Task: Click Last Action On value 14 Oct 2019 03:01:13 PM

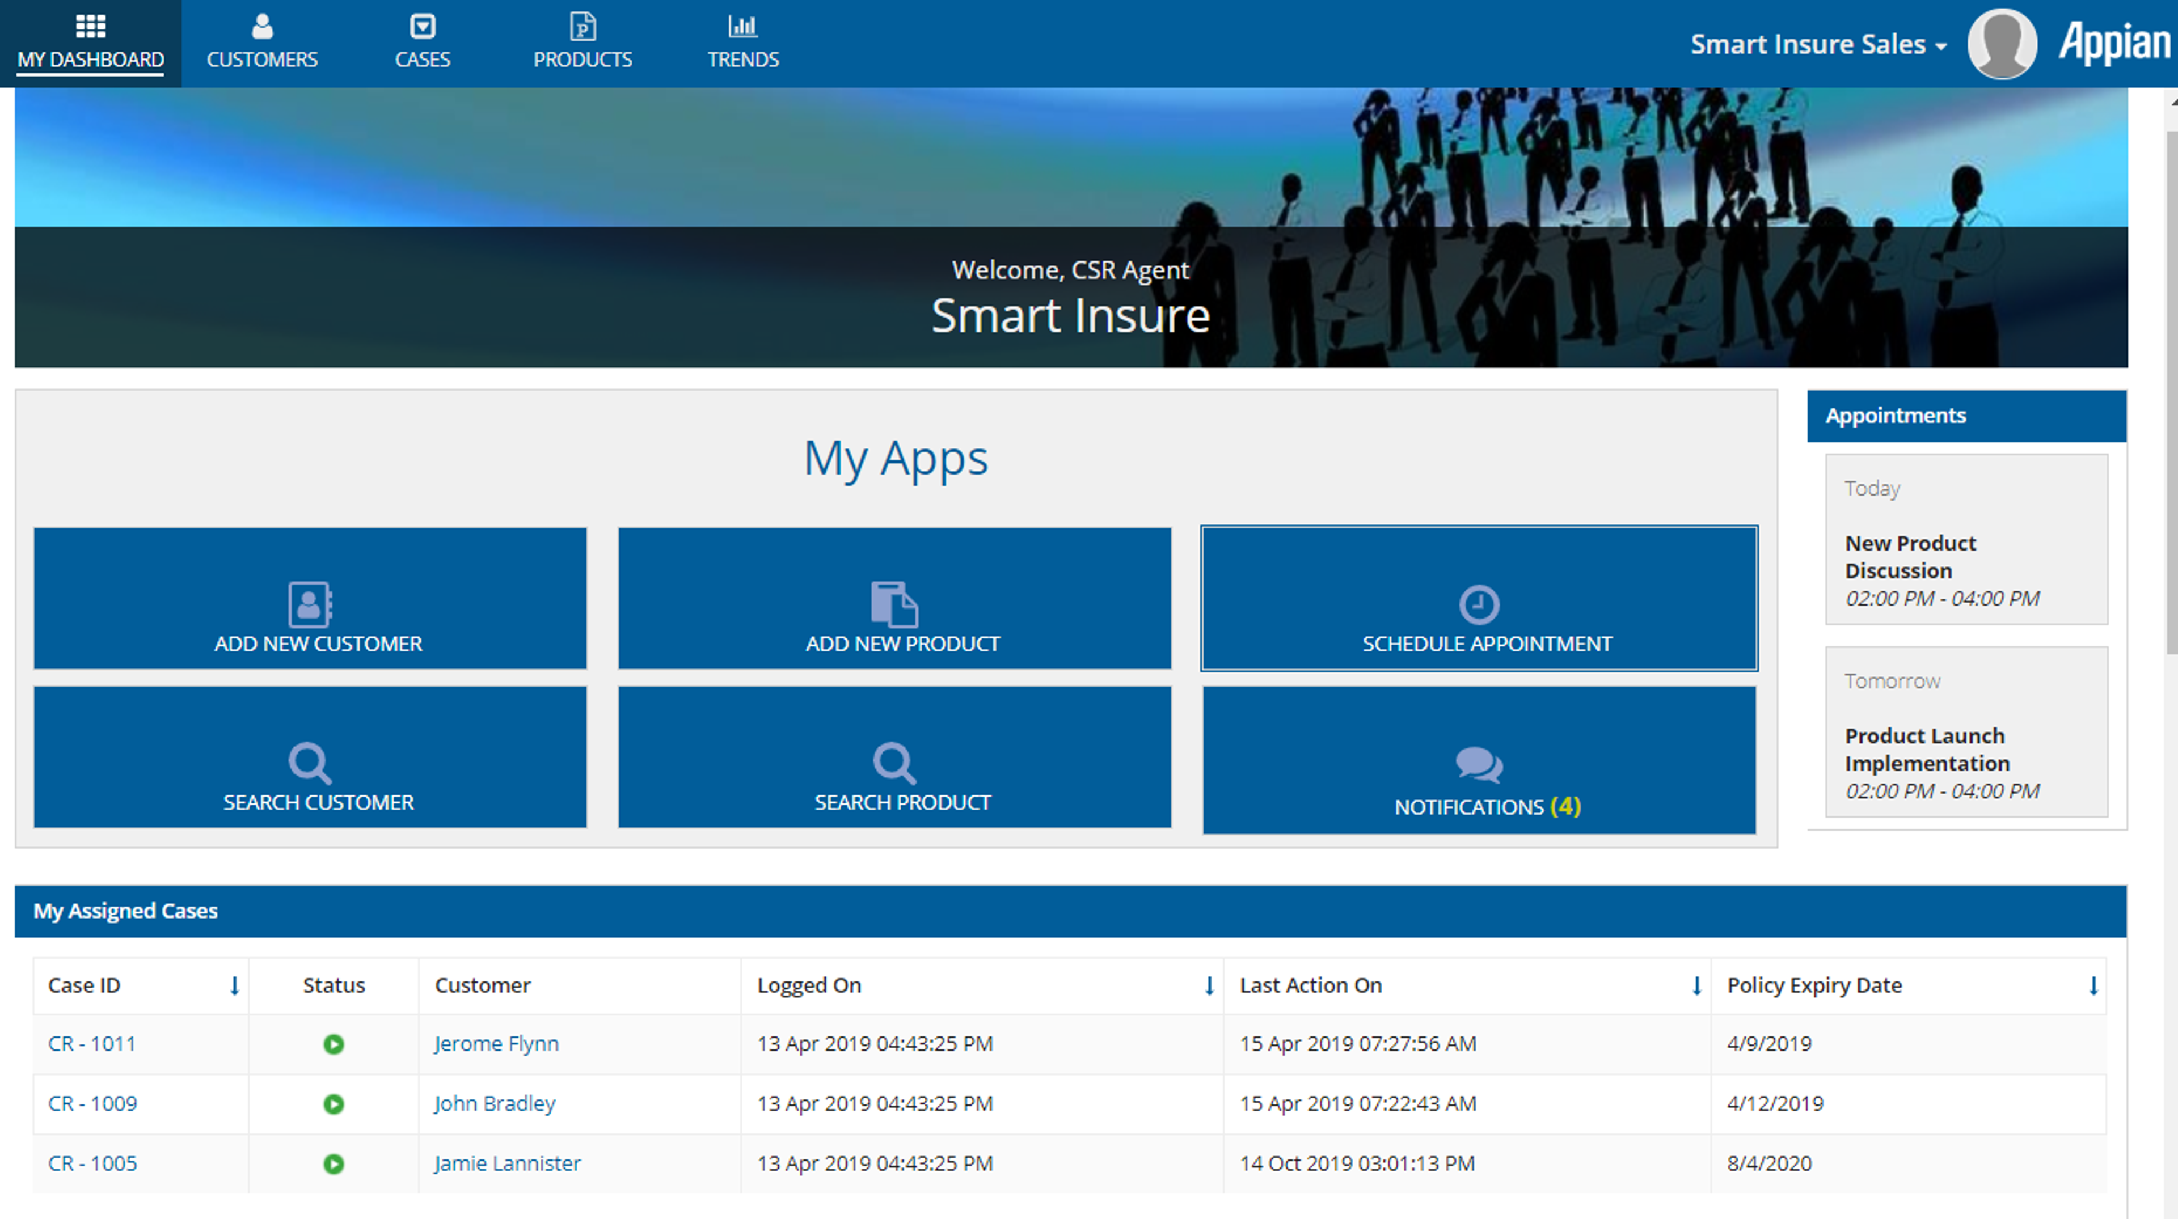Action: click(1357, 1164)
